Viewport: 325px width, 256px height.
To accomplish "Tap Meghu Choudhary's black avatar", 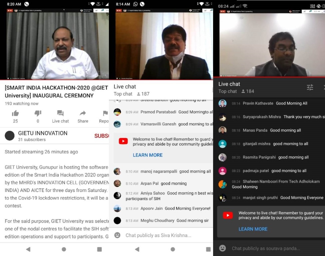I will [x=117, y=220].
